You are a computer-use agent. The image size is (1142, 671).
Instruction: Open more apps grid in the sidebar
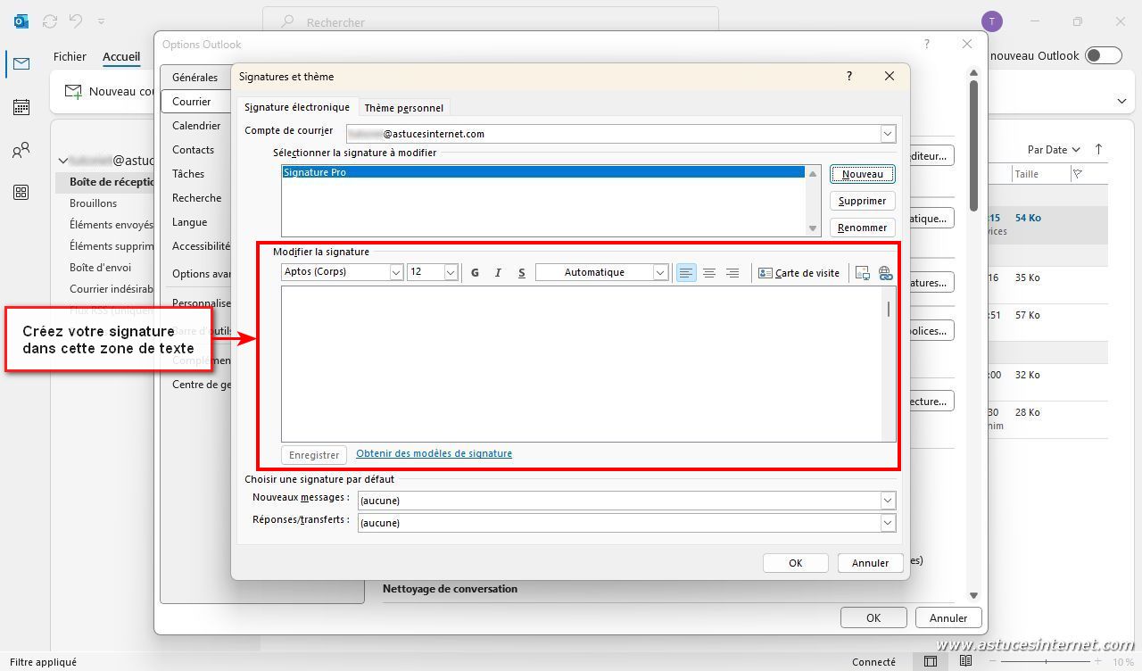click(21, 193)
